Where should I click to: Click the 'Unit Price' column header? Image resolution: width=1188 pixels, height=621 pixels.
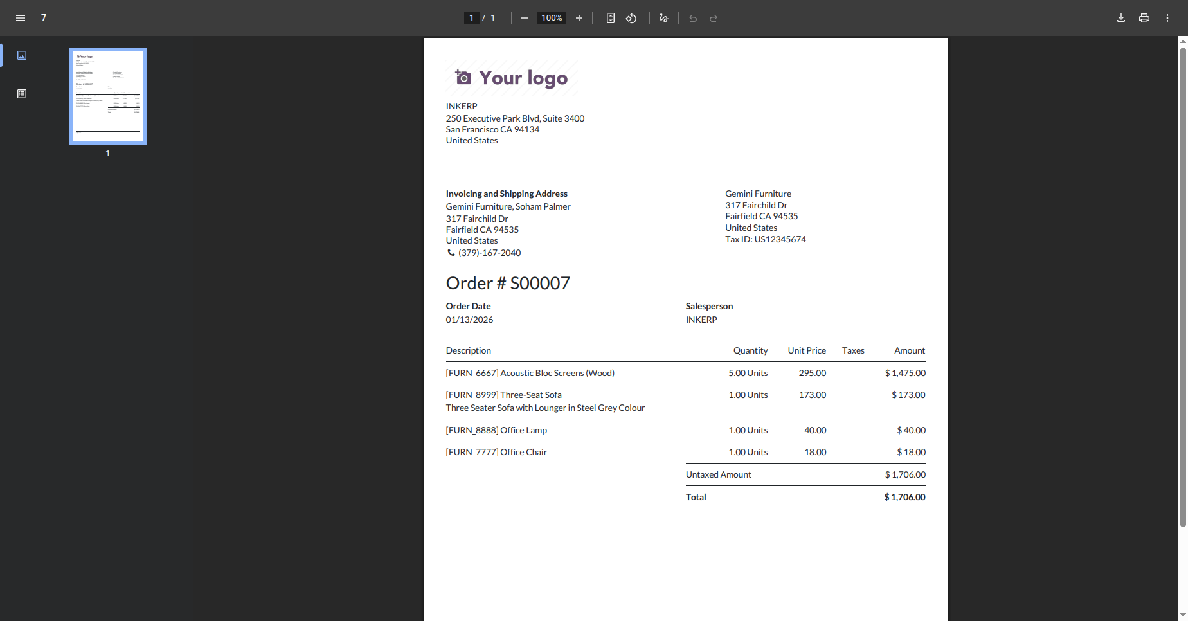pyautogui.click(x=807, y=350)
